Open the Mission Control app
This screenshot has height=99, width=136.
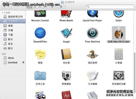pyautogui.click(x=40, y=14)
